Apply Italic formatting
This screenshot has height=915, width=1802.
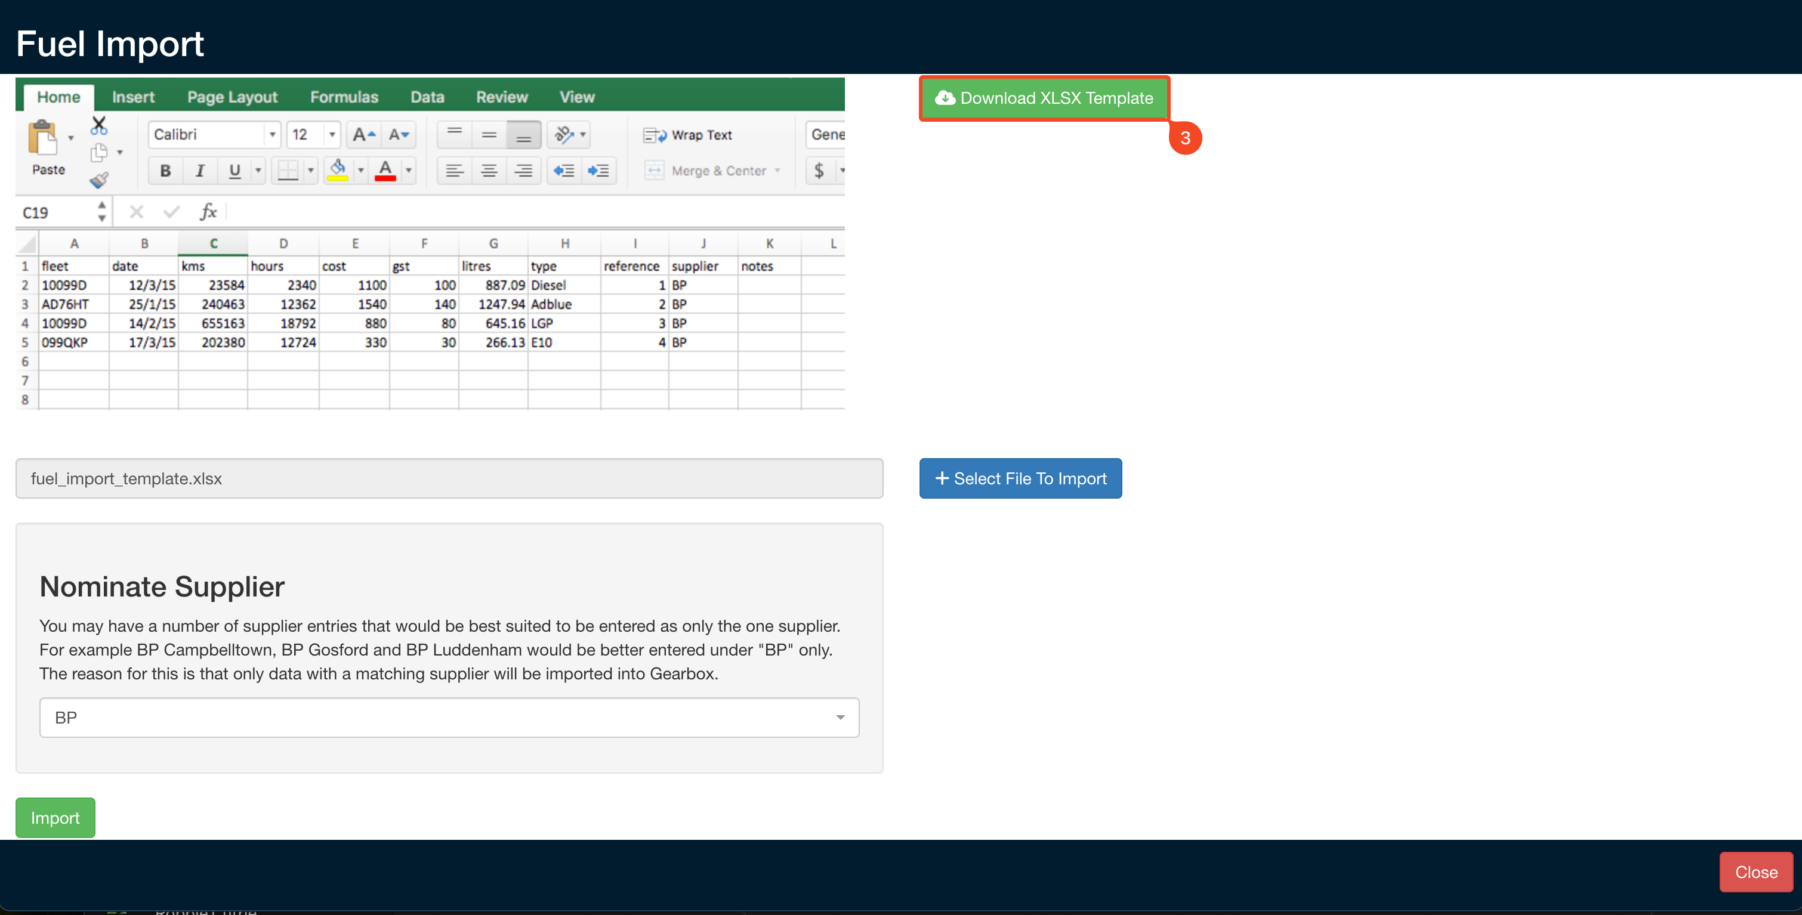pyautogui.click(x=200, y=170)
